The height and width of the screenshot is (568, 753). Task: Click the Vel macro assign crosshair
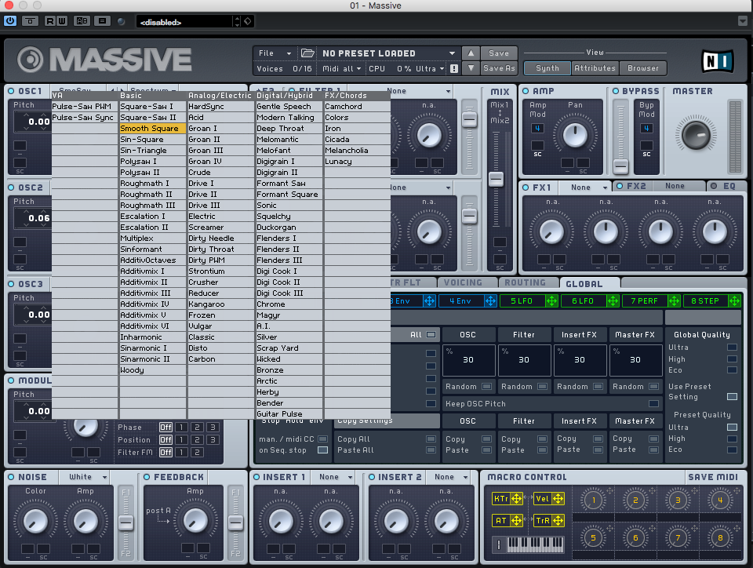(558, 499)
